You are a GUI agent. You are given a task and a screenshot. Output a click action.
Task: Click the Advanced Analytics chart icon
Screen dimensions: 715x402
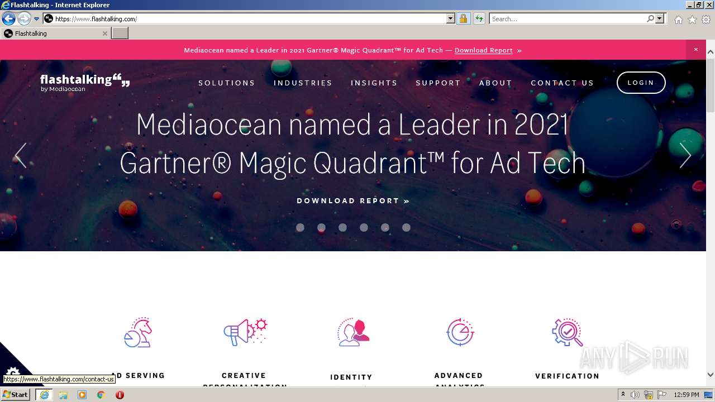click(x=460, y=332)
